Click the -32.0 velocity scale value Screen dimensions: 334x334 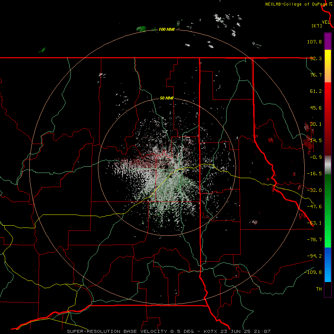(x=314, y=190)
